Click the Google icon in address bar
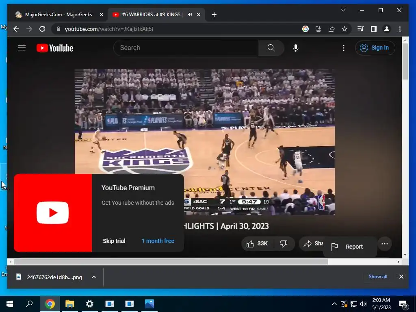The height and width of the screenshot is (312, 416). 305,29
